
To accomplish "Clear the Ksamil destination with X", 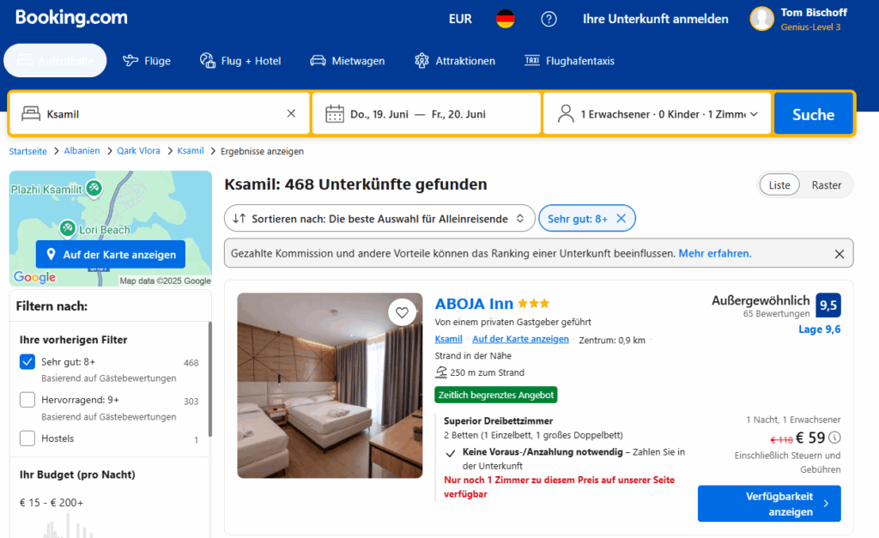I will (x=291, y=114).
